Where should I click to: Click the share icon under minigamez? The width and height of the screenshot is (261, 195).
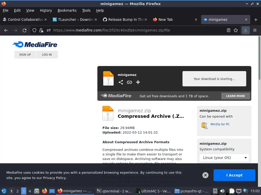coord(121,82)
